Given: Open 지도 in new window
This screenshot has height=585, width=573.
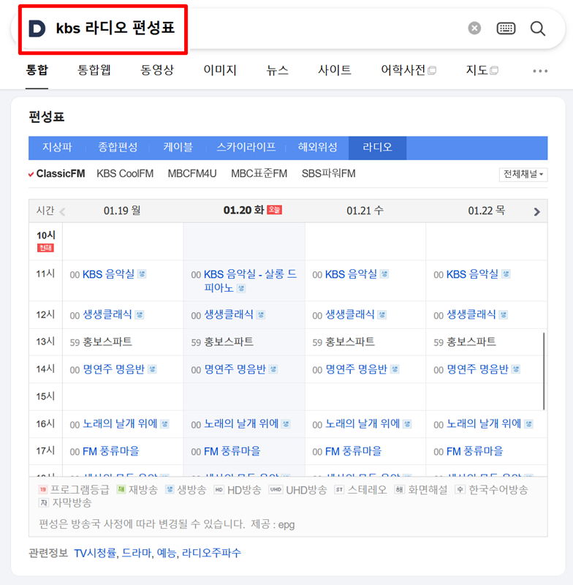Looking at the screenshot, I should [482, 70].
